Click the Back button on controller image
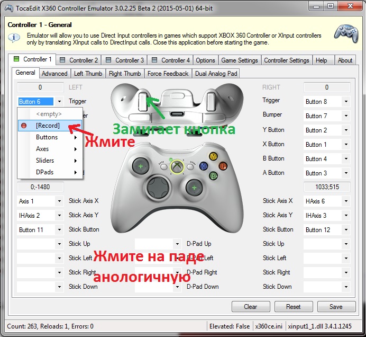This screenshot has width=366, height=337. tap(164, 166)
